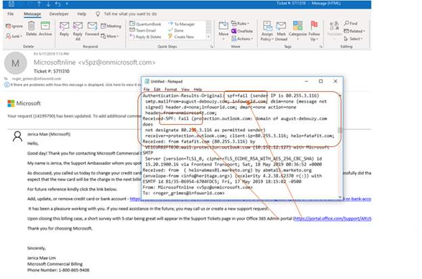Screen dimensions: 422x279
Task: Click the next item down arrow
Action: click(49, 4)
